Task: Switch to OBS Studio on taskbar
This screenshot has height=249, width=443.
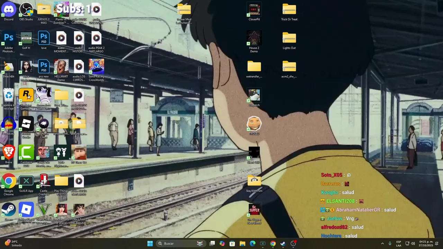Action: tap(293, 243)
